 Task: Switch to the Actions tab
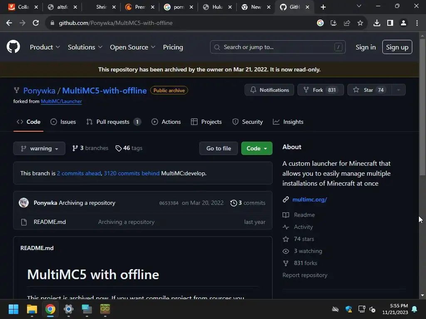pos(166,122)
